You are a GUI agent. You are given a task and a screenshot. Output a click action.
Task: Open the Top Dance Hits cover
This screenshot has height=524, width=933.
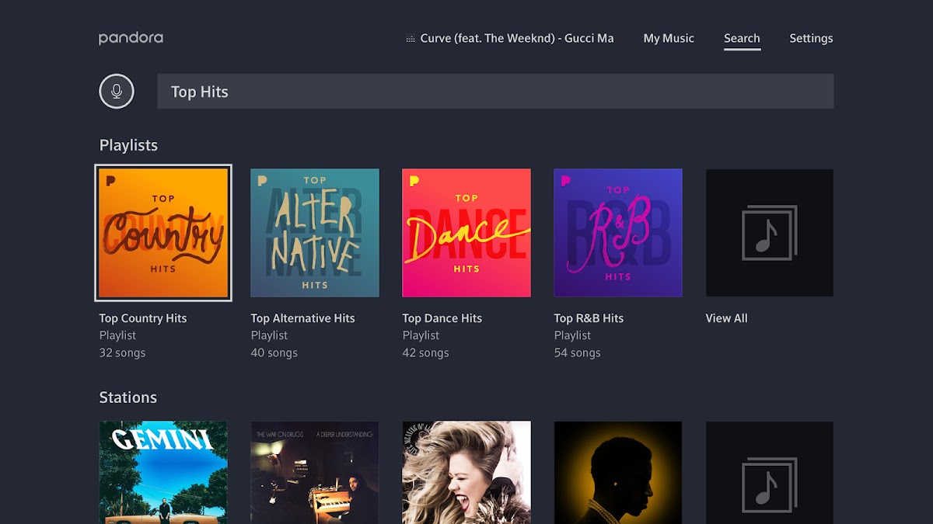tap(466, 233)
